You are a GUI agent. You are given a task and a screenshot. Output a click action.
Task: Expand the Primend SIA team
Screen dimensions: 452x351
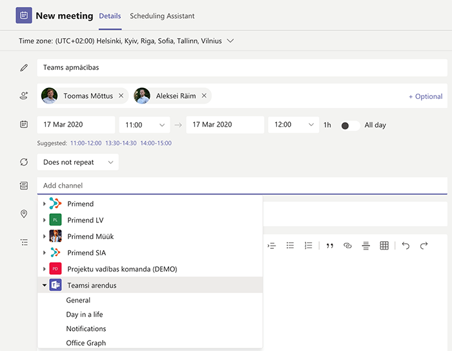[x=44, y=253]
